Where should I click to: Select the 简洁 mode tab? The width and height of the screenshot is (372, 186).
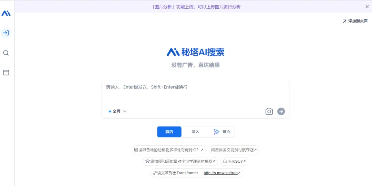169,132
